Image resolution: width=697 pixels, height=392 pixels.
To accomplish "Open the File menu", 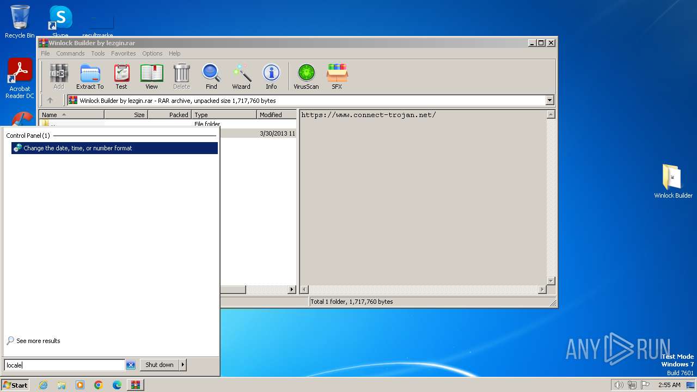I will (x=45, y=53).
